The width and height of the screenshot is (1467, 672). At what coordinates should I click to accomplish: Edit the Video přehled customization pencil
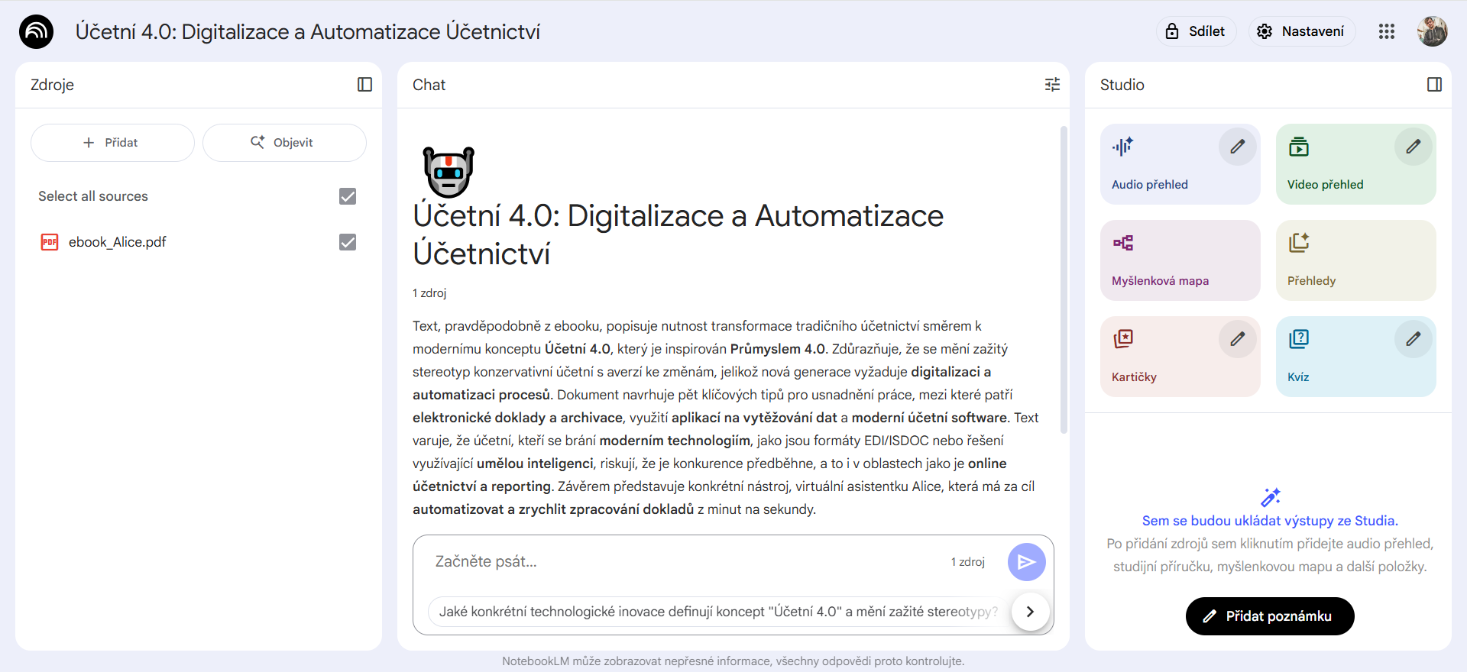1413,146
